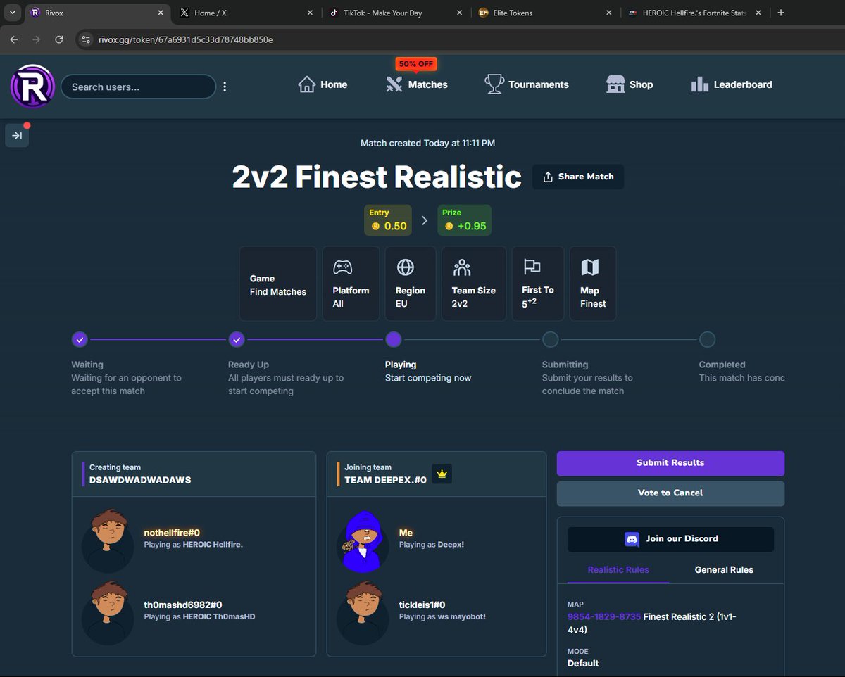Click the Completed step circle

(x=708, y=340)
